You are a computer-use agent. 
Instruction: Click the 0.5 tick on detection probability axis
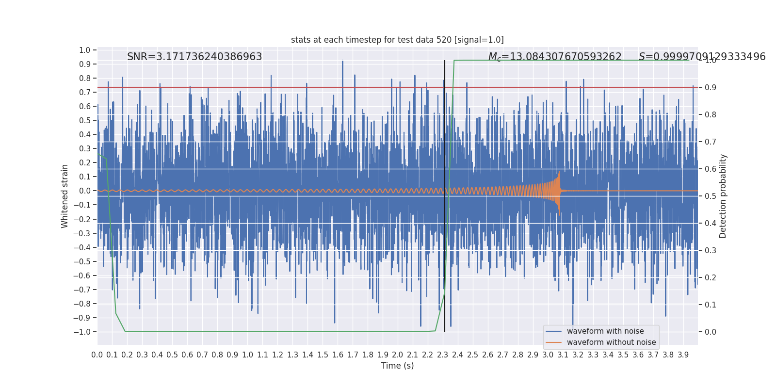click(x=710, y=196)
